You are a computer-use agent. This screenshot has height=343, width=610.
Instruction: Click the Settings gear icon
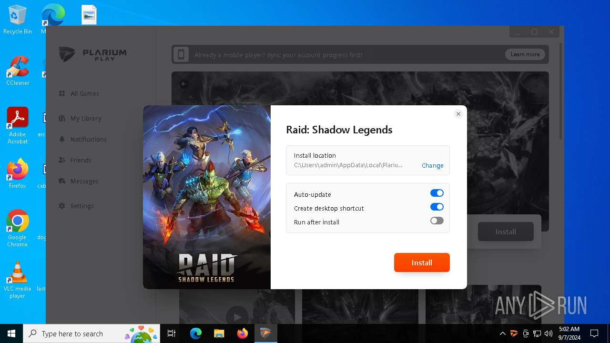click(x=62, y=206)
